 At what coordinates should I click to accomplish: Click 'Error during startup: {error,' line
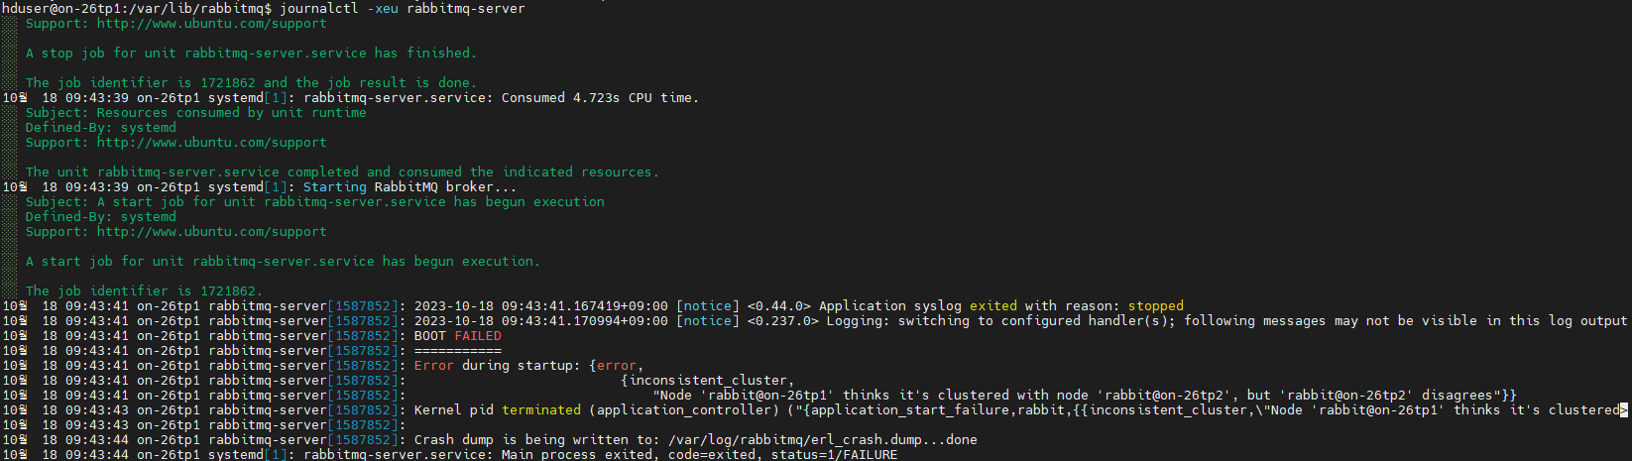coord(528,365)
